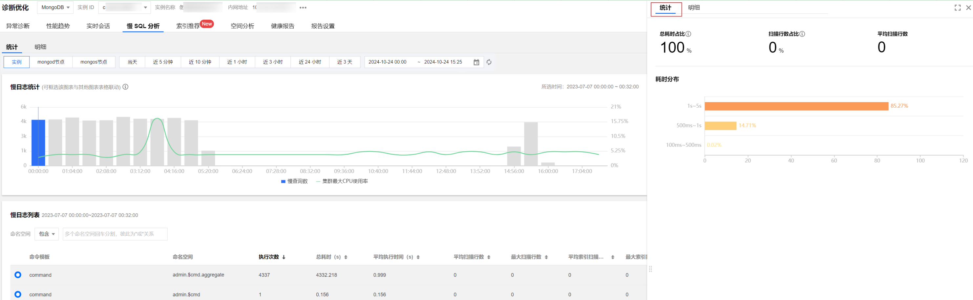Open the 包含 namespace filter dropdown
Screen dimensions: 973x300
pos(47,234)
